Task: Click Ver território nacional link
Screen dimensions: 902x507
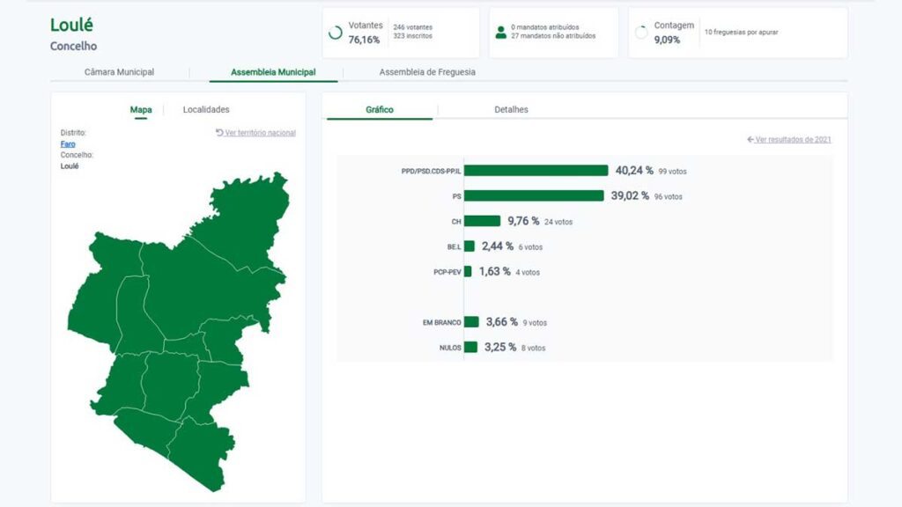Action: click(x=256, y=133)
